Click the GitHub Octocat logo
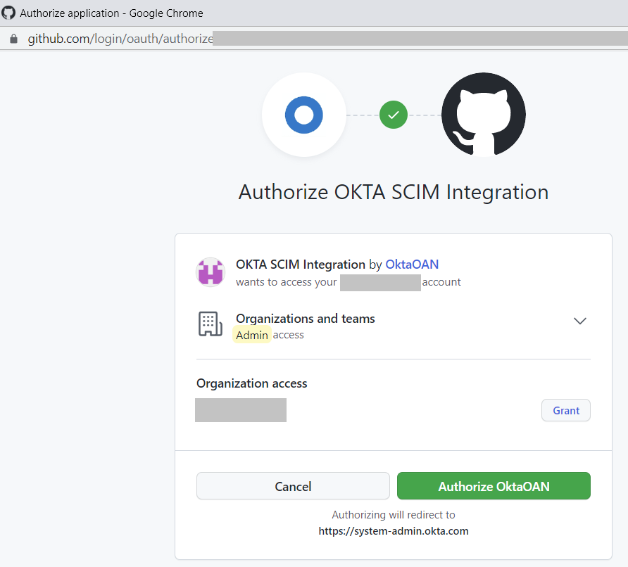This screenshot has height=567, width=628. click(483, 115)
